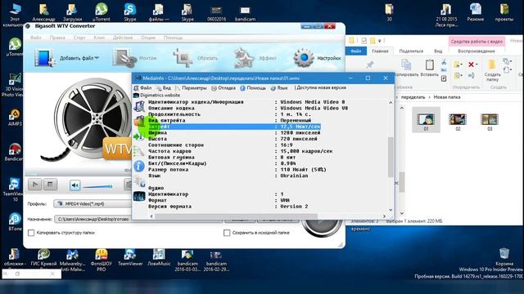This screenshot has height=294, width=524.
Task: Switch to Вид tab in File Explorer
Action: pos(438,51)
